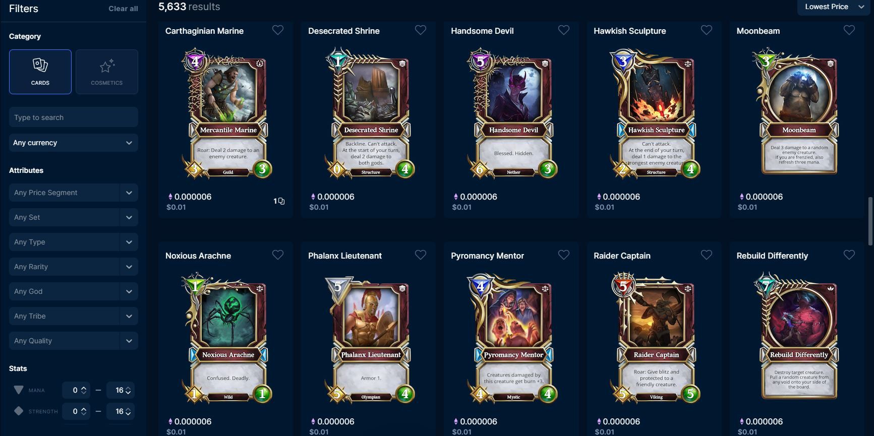The width and height of the screenshot is (874, 436).
Task: Favorite the Pyromancy Mentor card
Action: click(564, 255)
